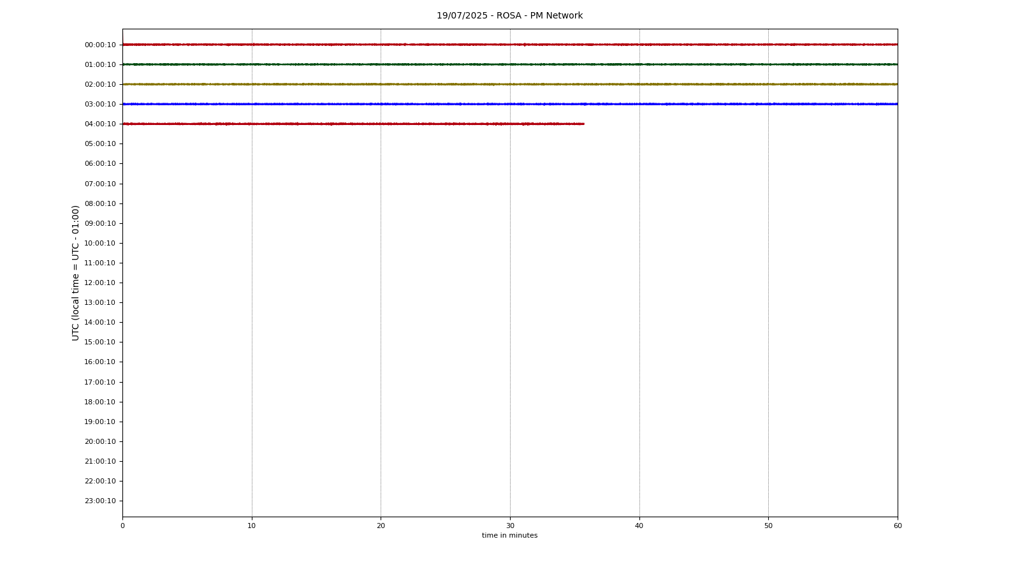The width and height of the screenshot is (1020, 574).
Task: Click the x-axis tick label 10
Action: (252, 526)
